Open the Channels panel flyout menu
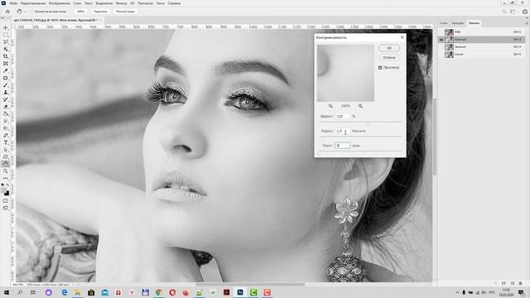 (527, 23)
